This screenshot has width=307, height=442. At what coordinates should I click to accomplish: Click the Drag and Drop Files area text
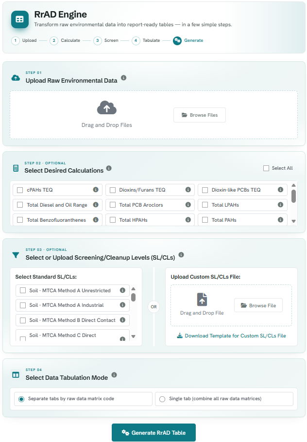[107, 125]
